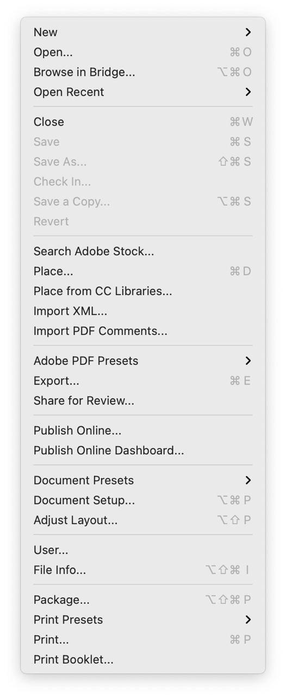Choose the Place... command
Viewport: 286px width, 698px height.
pyautogui.click(x=143, y=271)
